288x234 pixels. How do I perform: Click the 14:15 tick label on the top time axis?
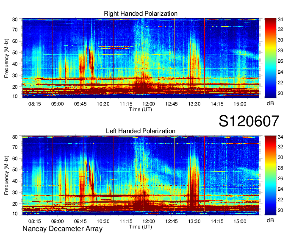pos(217,104)
